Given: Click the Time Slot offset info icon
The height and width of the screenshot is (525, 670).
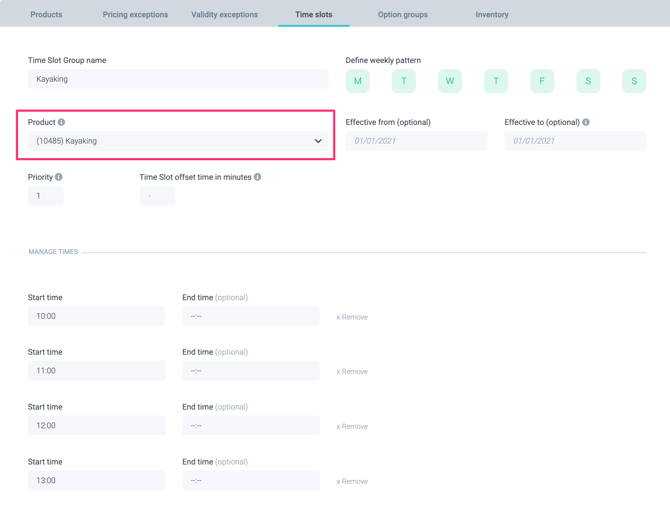Looking at the screenshot, I should (258, 177).
